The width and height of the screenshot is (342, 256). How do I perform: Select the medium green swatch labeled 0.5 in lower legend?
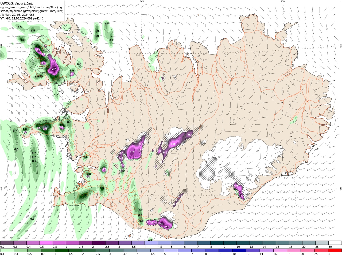coord(34,250)
